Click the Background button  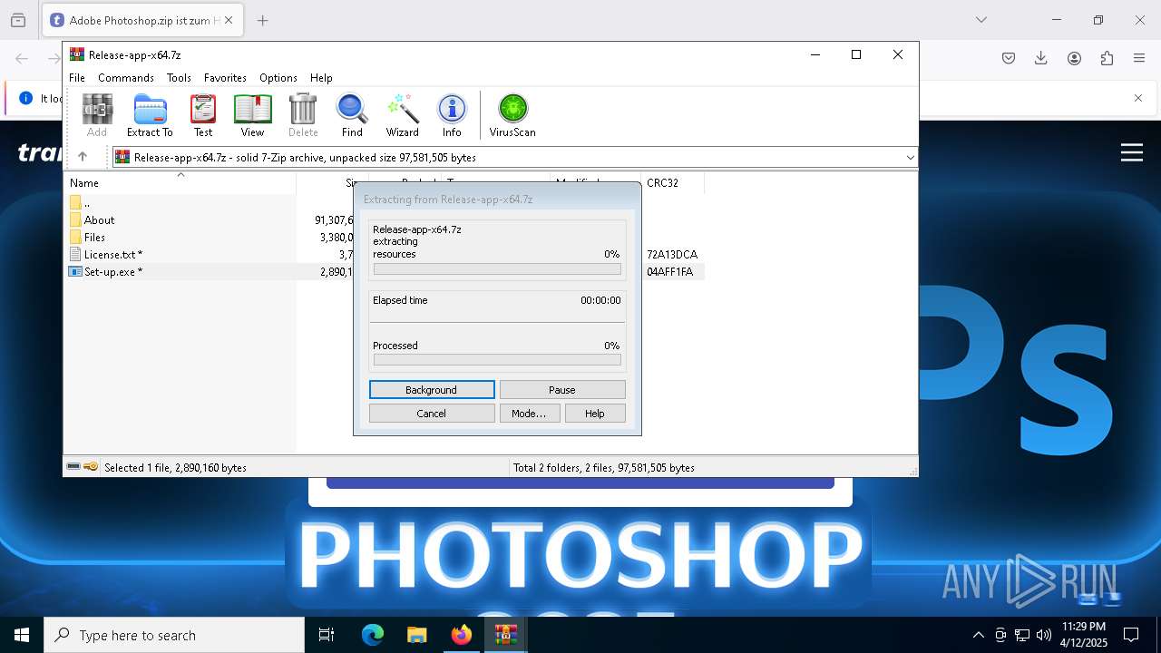(432, 390)
